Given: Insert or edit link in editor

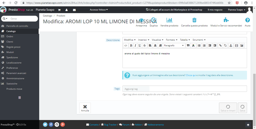Looking at the screenshot, I should [220, 46].
